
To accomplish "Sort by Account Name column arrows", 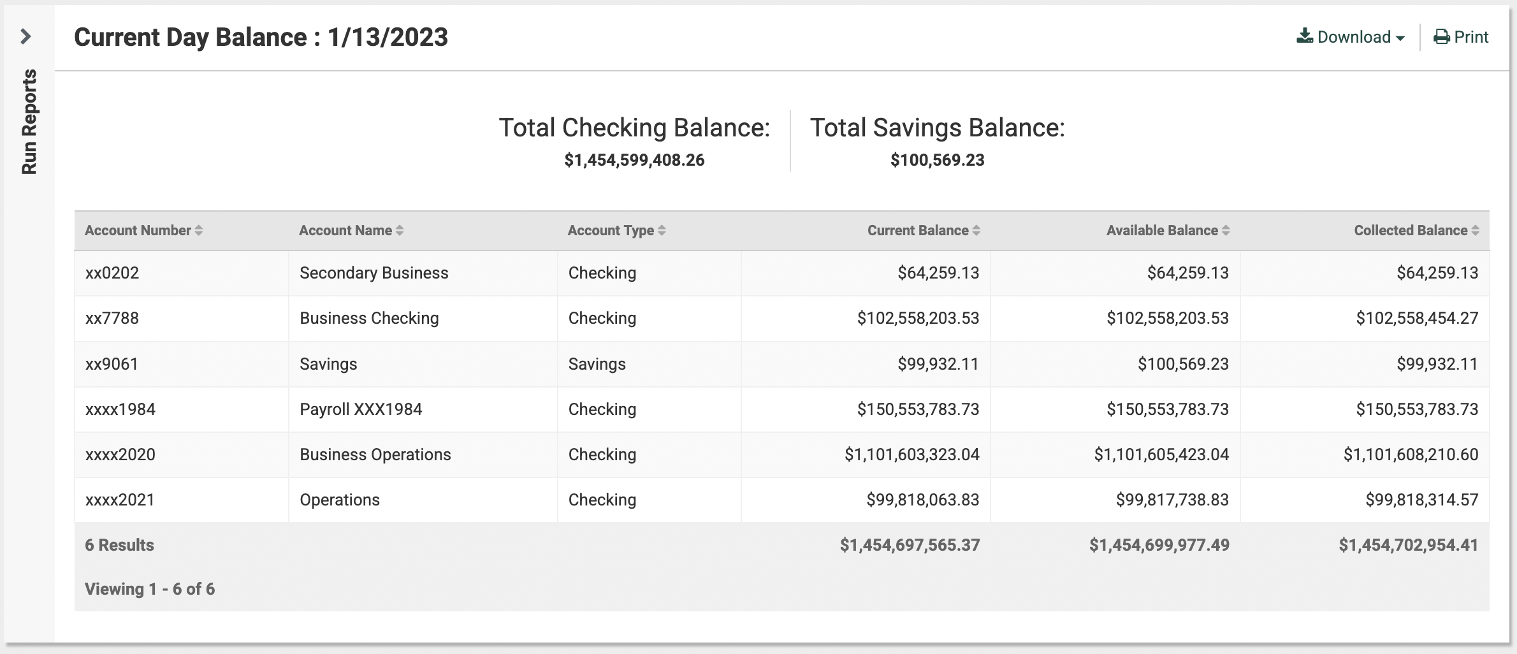I will pyautogui.click(x=400, y=231).
